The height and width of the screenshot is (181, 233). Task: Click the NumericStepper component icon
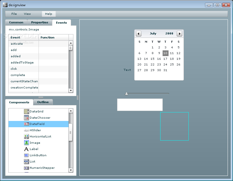tap(27, 168)
